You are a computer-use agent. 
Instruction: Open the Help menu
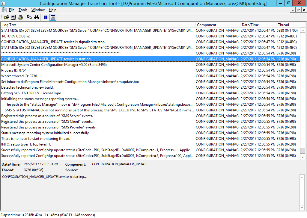(x=52, y=10)
